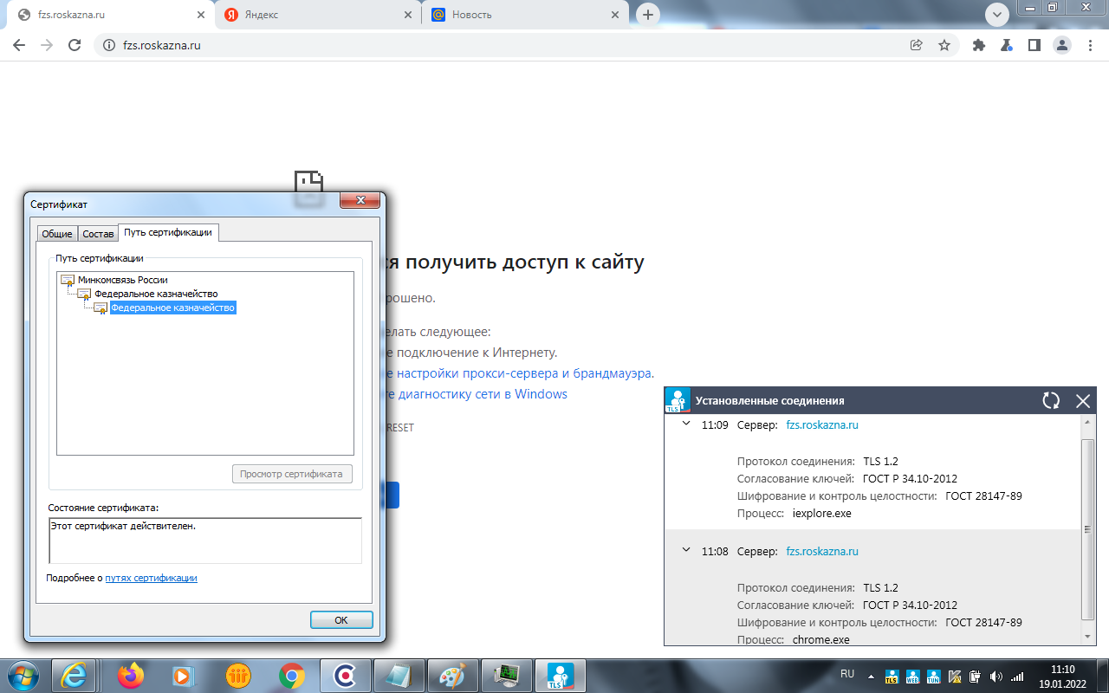This screenshot has width=1109, height=693.
Task: Open the Общие tab in the certificate dialog
Action: [x=57, y=234]
